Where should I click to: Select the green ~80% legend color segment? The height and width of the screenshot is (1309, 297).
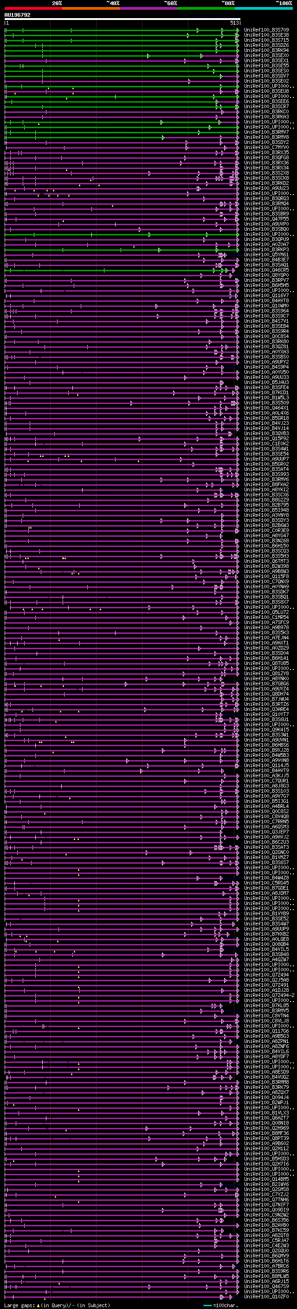click(206, 8)
